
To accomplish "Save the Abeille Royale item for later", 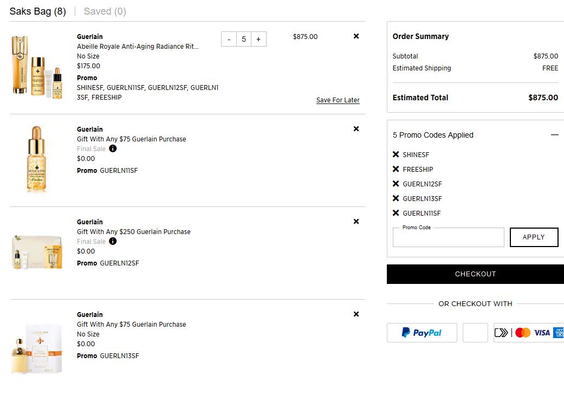I will click(x=338, y=100).
